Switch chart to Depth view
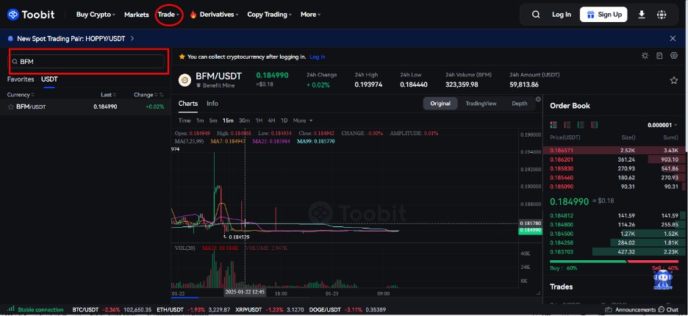This screenshot has height=316, width=688. (x=520, y=104)
